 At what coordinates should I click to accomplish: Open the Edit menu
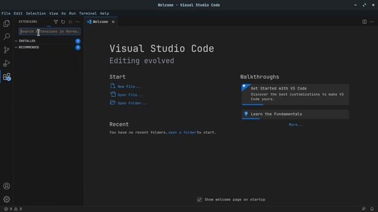pos(18,14)
